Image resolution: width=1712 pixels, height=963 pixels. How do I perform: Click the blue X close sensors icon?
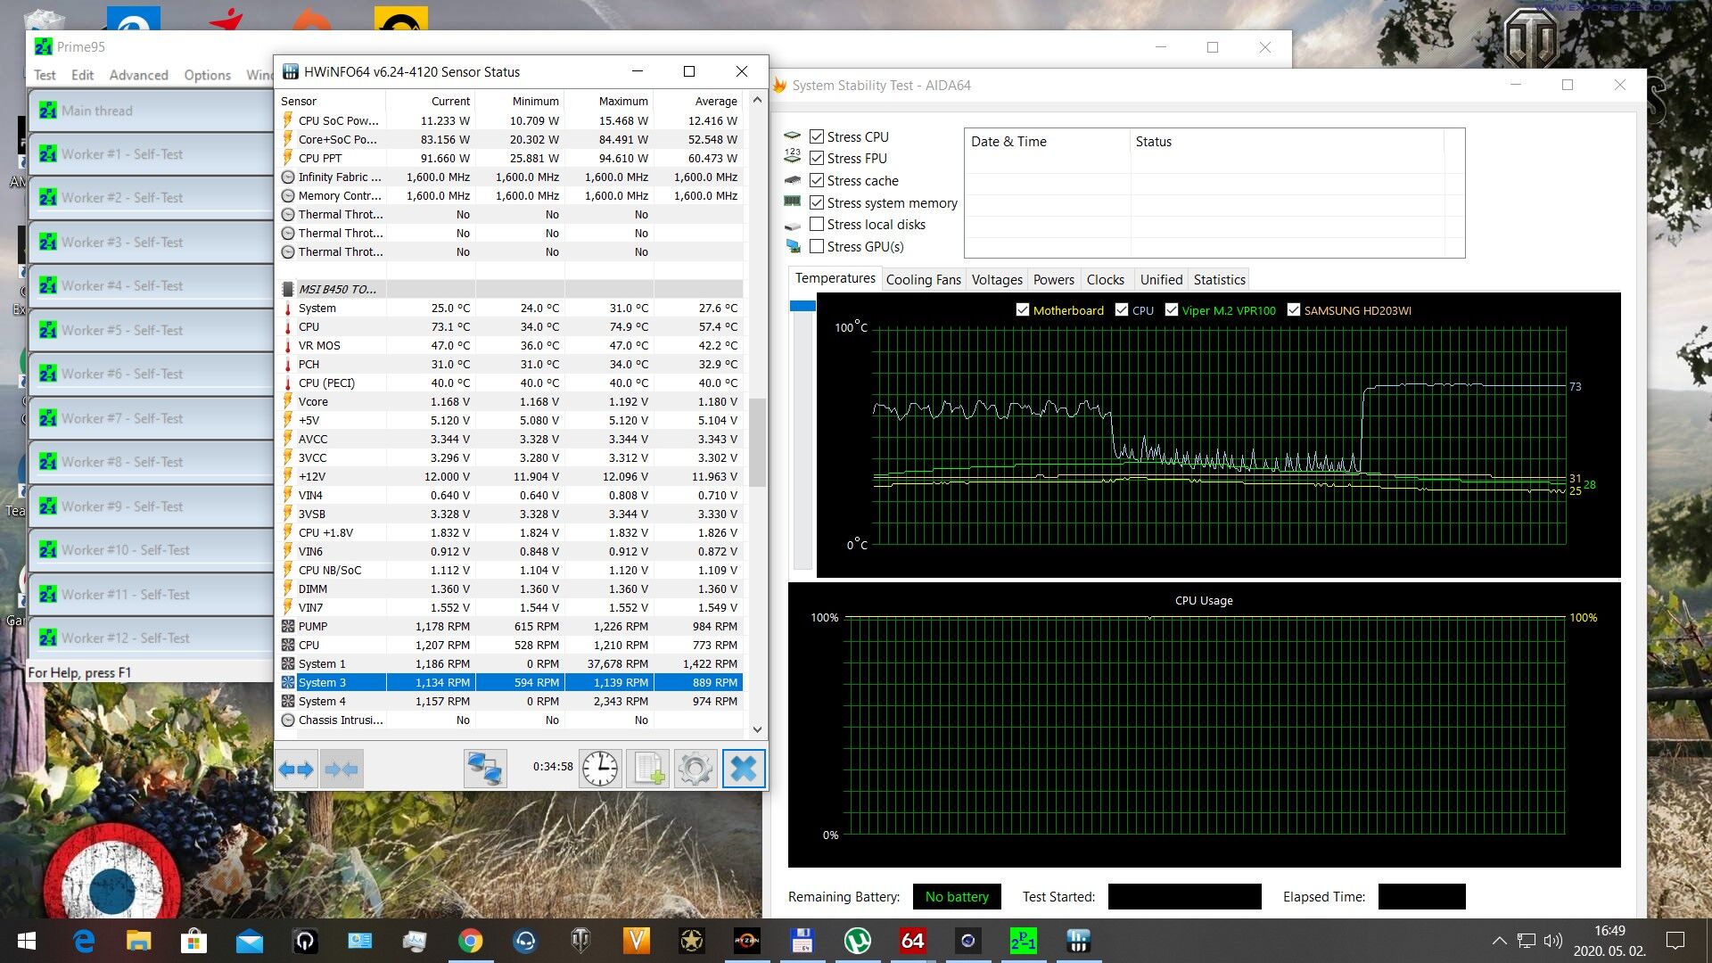[x=744, y=769]
